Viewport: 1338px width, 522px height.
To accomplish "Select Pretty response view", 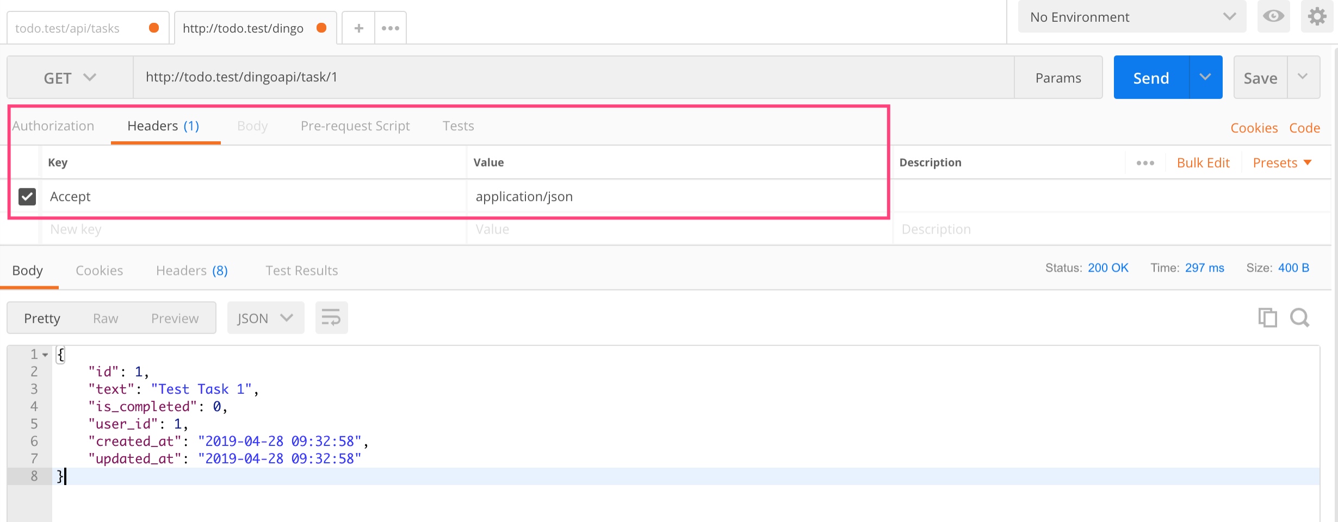I will click(x=42, y=318).
